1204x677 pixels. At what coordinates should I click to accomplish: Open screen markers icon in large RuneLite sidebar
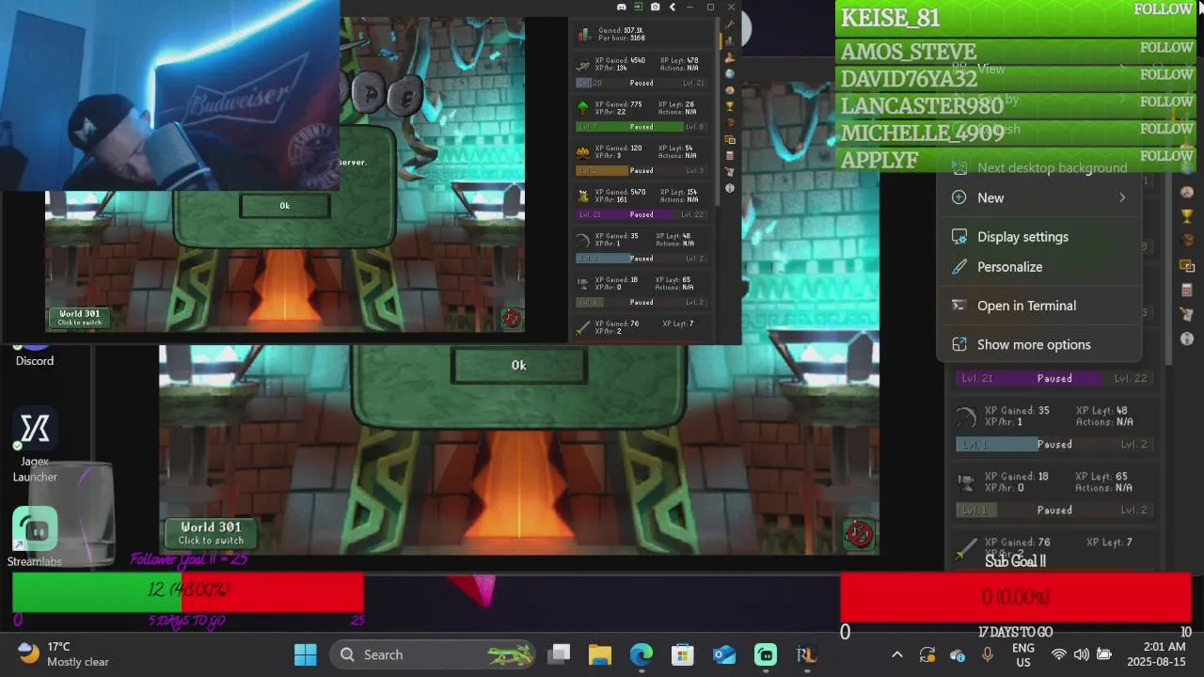click(1187, 265)
